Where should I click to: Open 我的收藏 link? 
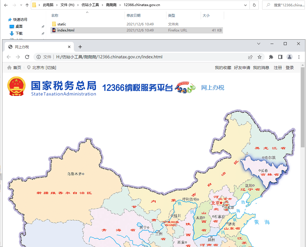tap(223, 68)
